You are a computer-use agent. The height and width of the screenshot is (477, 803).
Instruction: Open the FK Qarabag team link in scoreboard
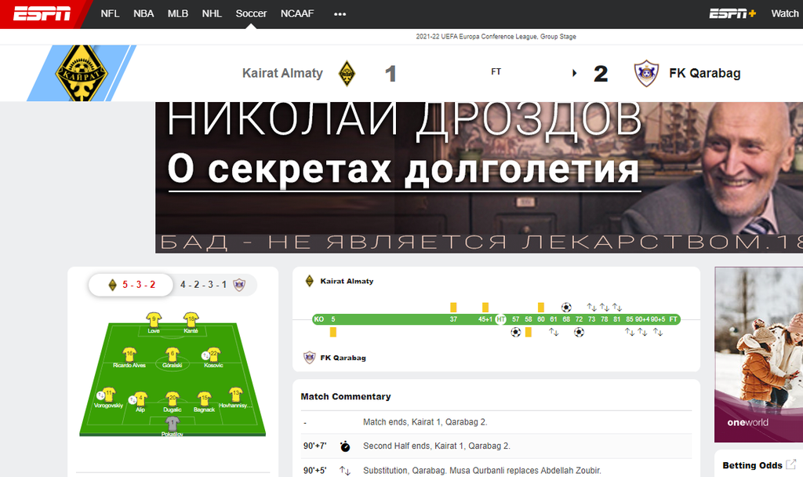coord(705,73)
